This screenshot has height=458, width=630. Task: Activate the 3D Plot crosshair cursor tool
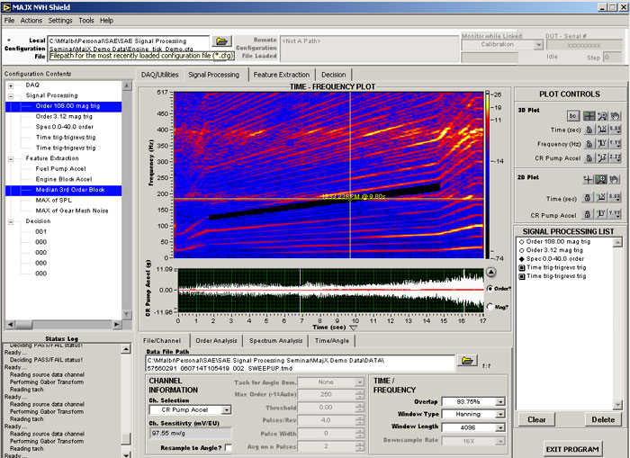(x=588, y=116)
